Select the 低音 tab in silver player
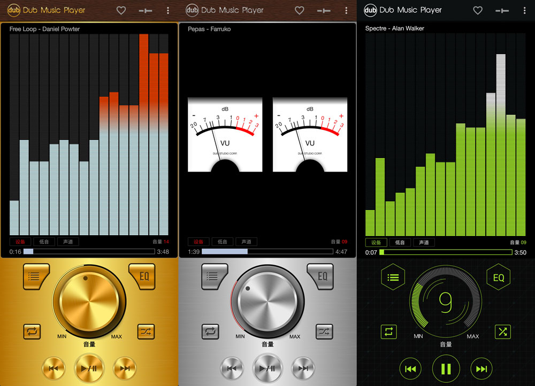Screen dimensions: 535x386 (x=223, y=242)
